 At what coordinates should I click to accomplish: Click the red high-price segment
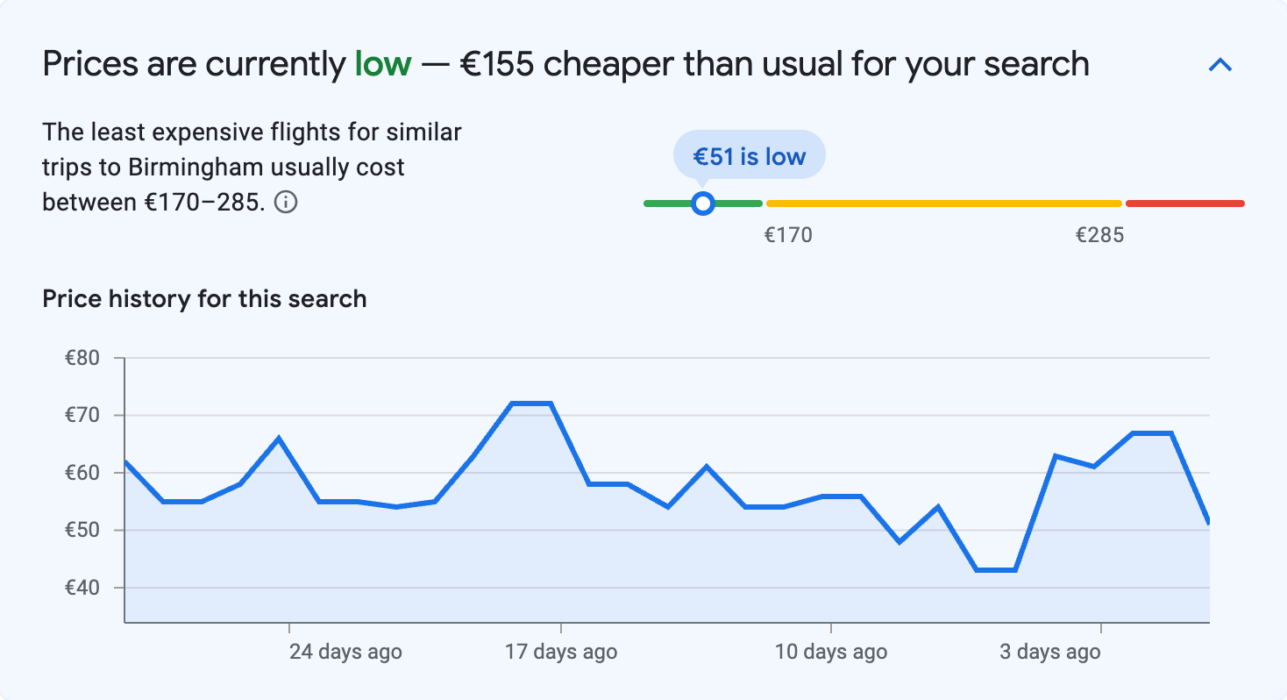pos(1184,203)
